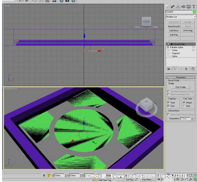This screenshot has width=197, height=182.
Task: Open the Hierarchy panel tab
Action: [178, 7]
